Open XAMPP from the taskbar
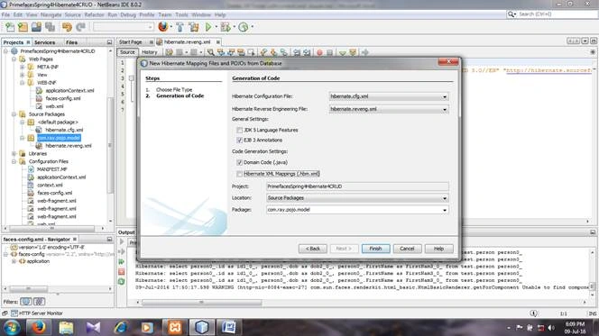The width and height of the screenshot is (599, 336). [175, 327]
